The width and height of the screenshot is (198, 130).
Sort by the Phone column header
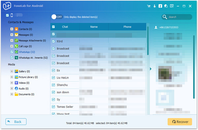point(127,27)
